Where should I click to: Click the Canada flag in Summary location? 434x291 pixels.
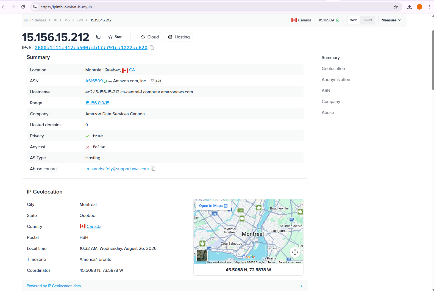125,70
